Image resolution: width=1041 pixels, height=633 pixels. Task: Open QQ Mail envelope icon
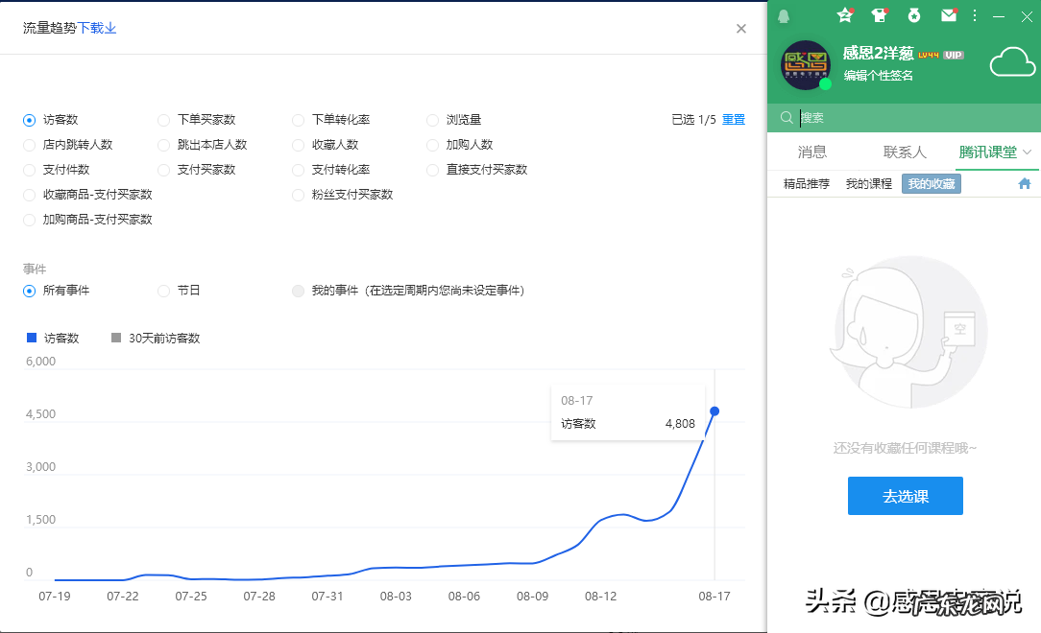pos(949,15)
